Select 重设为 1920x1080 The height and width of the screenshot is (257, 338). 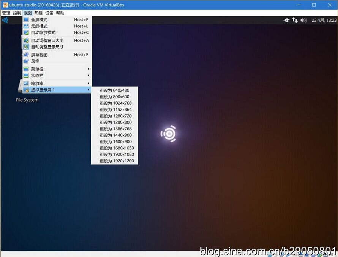(114, 154)
